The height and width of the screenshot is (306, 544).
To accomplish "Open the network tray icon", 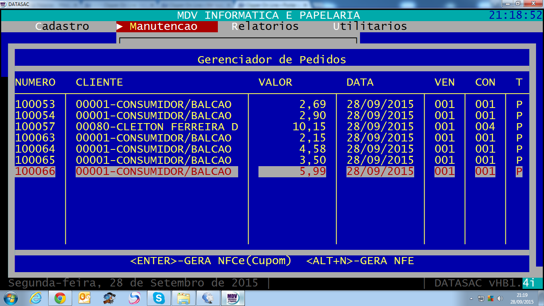I will click(481, 298).
